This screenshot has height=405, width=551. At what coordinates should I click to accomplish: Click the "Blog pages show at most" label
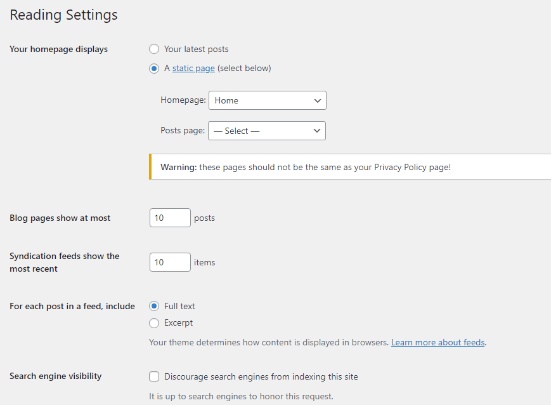pos(60,218)
